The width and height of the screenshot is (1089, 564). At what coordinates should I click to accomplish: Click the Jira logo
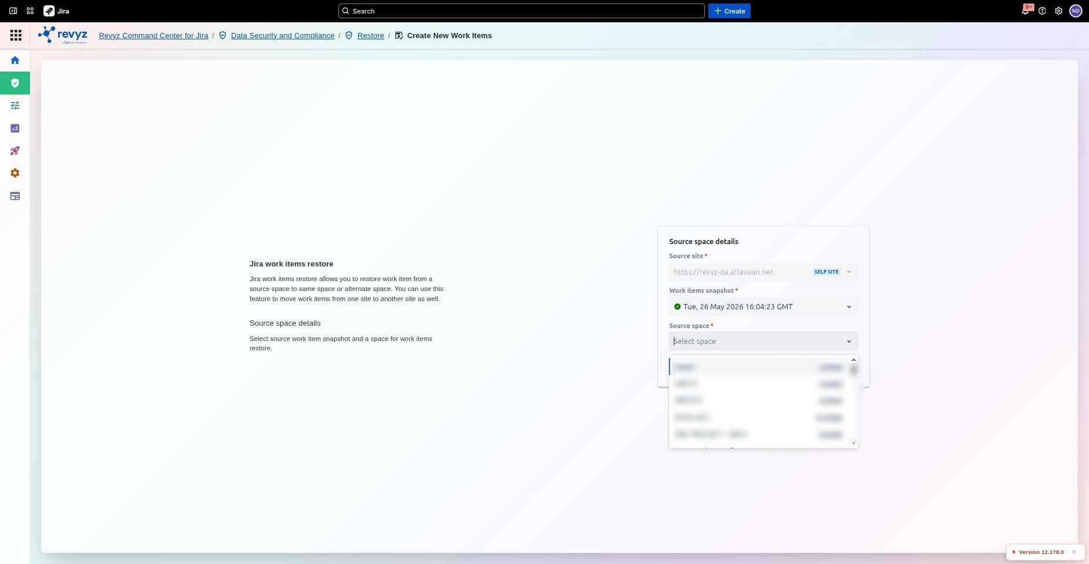[x=56, y=11]
